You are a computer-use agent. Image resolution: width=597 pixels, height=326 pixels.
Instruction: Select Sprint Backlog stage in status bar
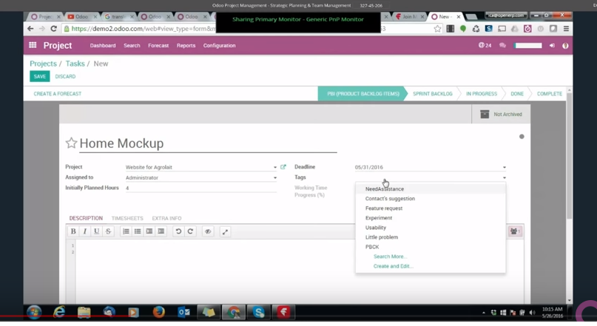pyautogui.click(x=433, y=94)
